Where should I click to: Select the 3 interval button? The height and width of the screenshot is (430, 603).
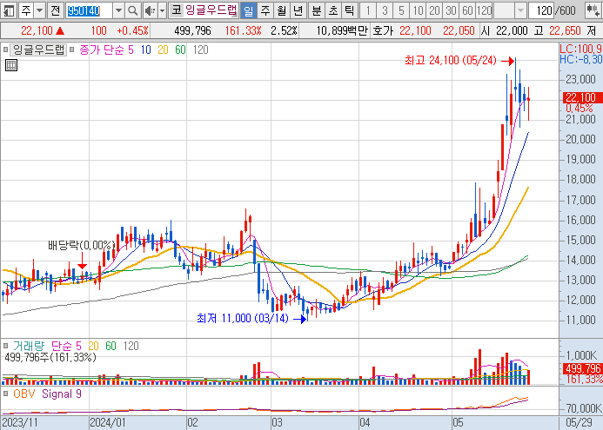pyautogui.click(x=385, y=10)
